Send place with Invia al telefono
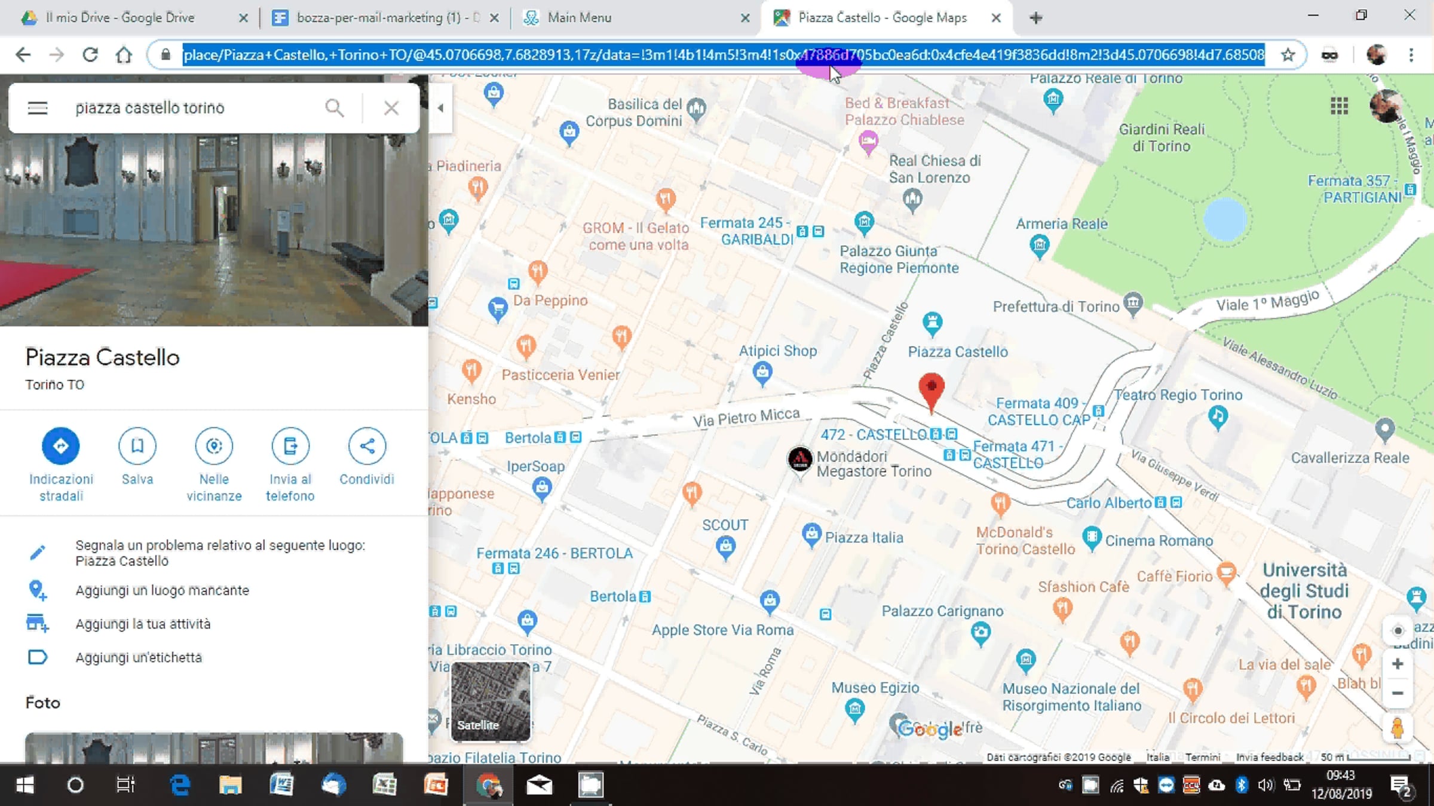Screen dimensions: 1434x806 290,465
